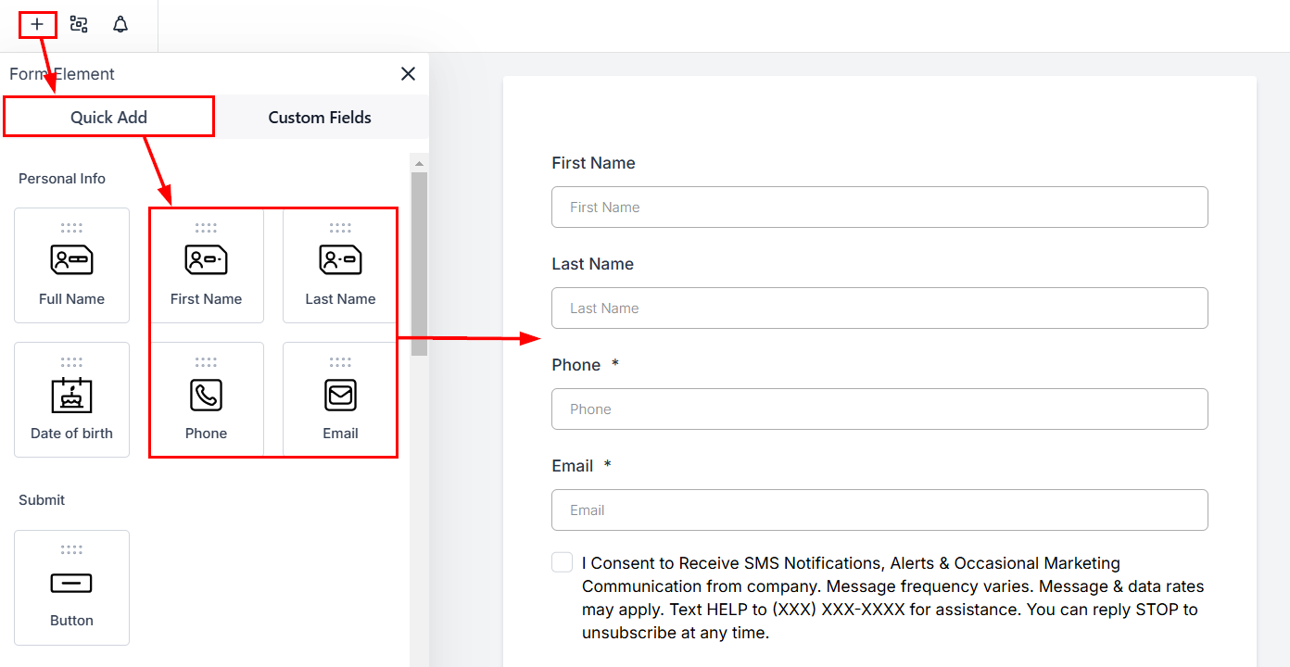Tick the SMS consent checkbox
The height and width of the screenshot is (667, 1290).
tap(562, 562)
